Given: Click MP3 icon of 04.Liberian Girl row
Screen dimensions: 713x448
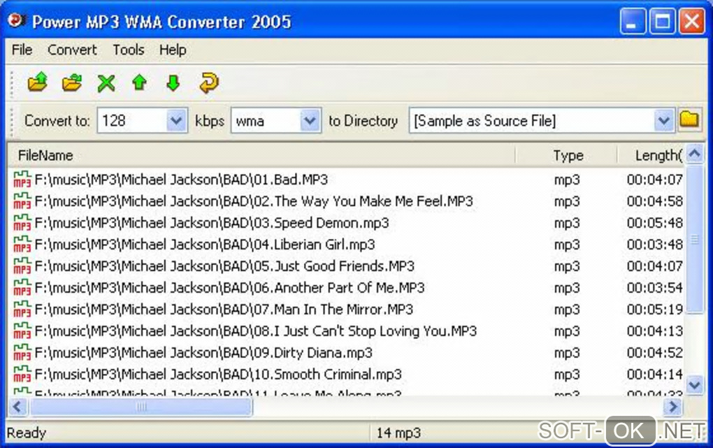Looking at the screenshot, I should click(x=22, y=244).
